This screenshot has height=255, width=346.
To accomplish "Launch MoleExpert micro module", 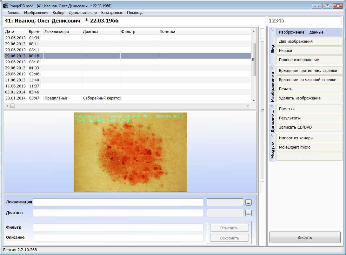I will pyautogui.click(x=309, y=147).
